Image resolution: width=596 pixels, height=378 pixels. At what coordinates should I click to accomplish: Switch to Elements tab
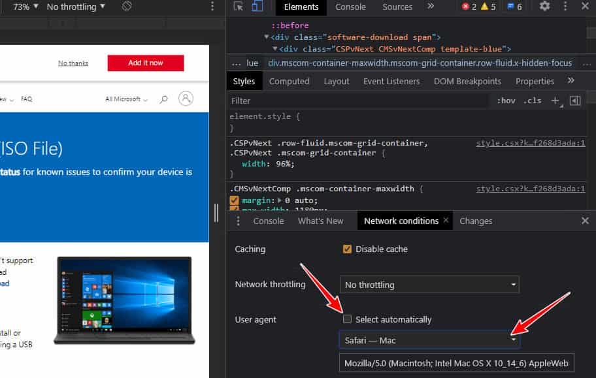301,7
